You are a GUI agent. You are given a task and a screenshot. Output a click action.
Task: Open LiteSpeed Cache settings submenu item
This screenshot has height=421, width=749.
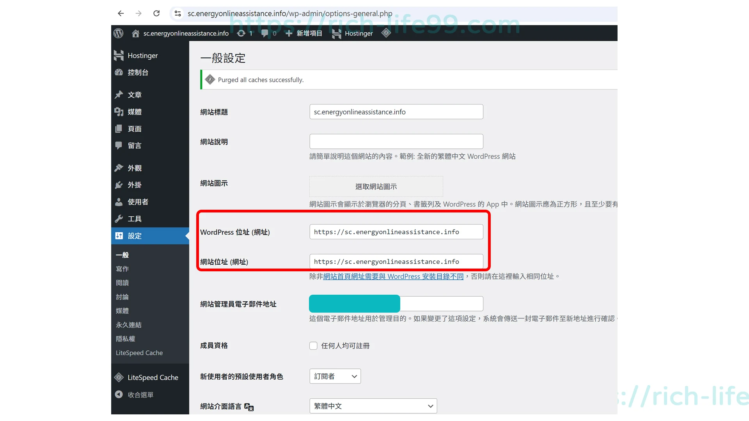139,353
